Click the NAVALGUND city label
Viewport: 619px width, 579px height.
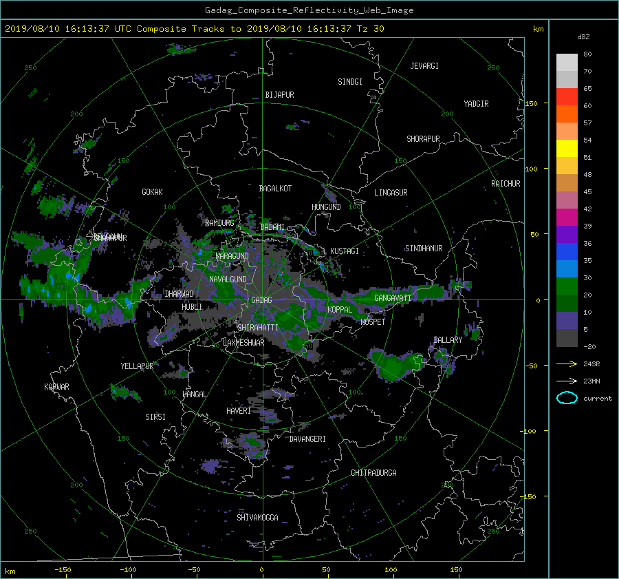(228, 280)
